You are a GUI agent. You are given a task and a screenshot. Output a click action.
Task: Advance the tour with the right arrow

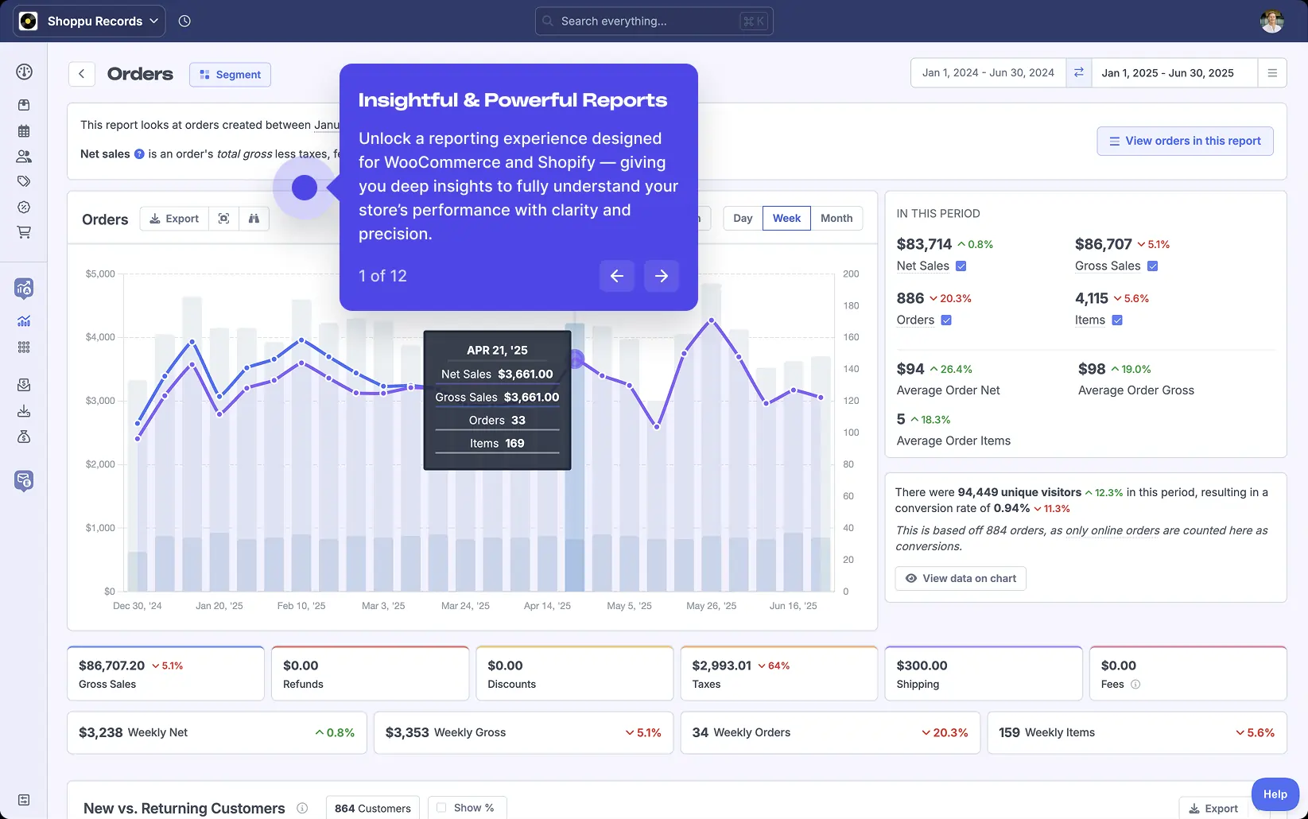662,276
